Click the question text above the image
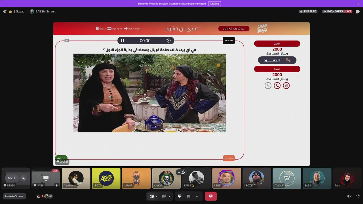This screenshot has height=204, width=363. click(149, 50)
